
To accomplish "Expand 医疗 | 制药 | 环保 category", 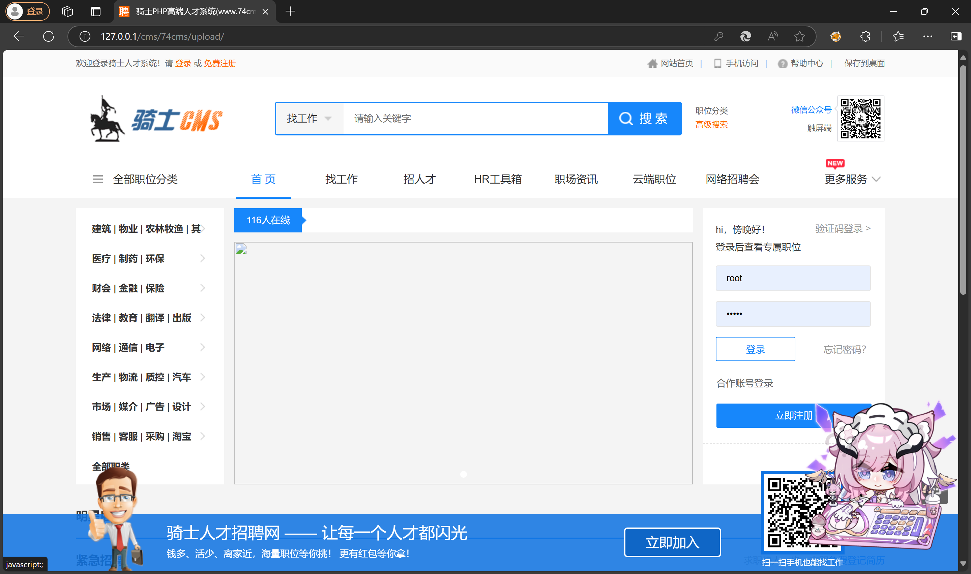I will click(149, 258).
